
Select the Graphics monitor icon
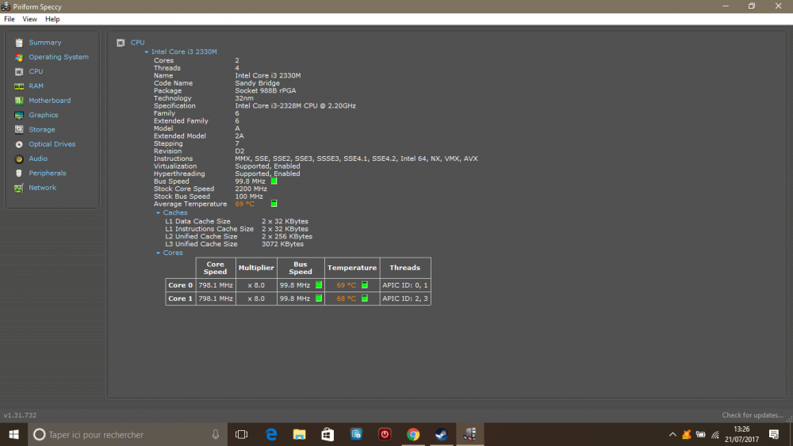(19, 115)
